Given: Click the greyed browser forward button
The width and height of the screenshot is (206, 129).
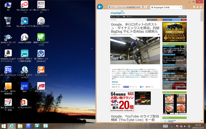Looking at the screenshot, I should pyautogui.click(x=105, y=7).
